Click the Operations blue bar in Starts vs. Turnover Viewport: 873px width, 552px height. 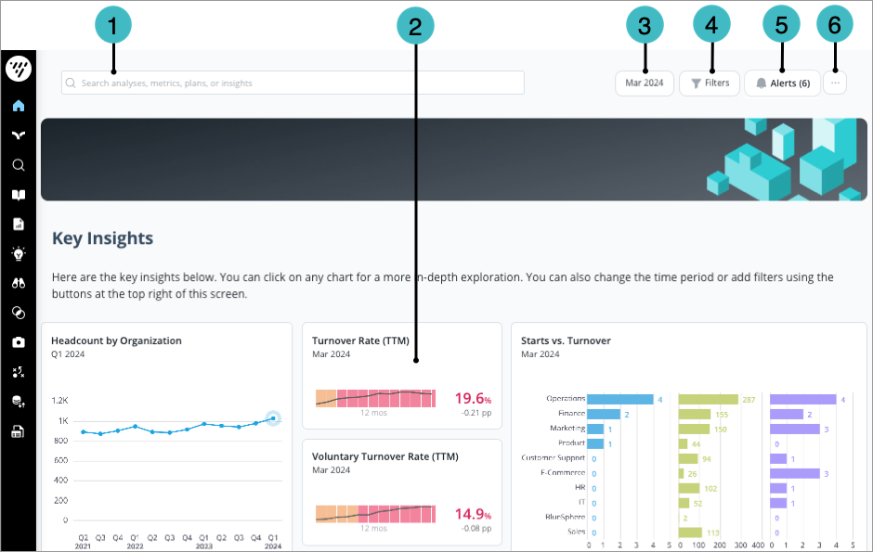[x=620, y=399]
